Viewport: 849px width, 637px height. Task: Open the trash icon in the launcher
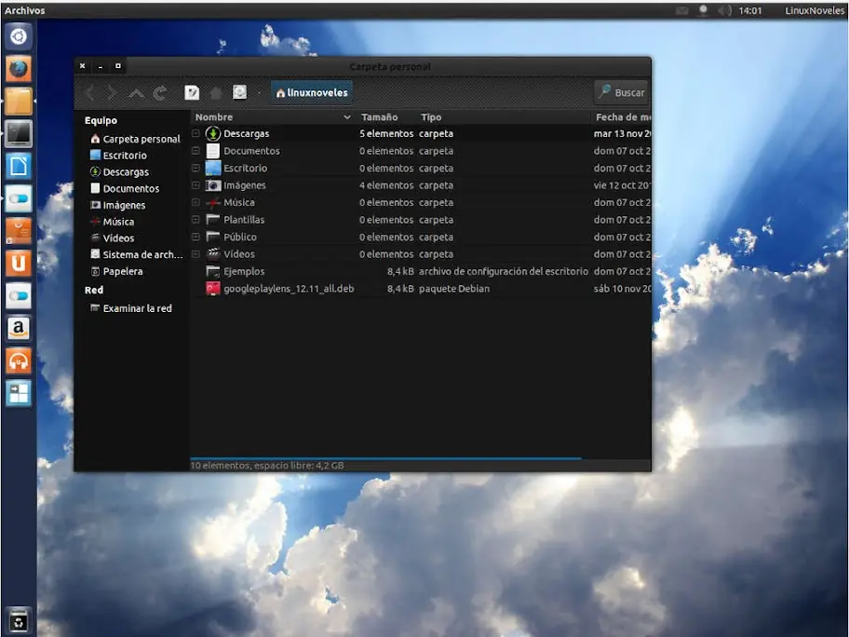point(19,621)
